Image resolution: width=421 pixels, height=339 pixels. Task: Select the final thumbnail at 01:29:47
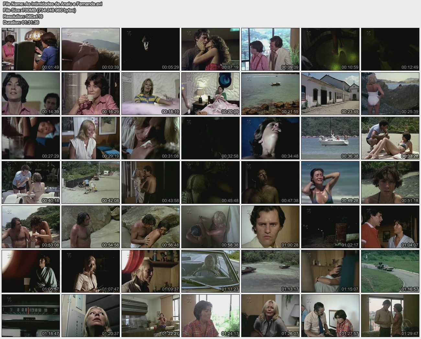pos(390,316)
